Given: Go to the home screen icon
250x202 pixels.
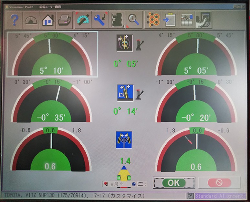Looking at the screenshot, I should (48, 20).
